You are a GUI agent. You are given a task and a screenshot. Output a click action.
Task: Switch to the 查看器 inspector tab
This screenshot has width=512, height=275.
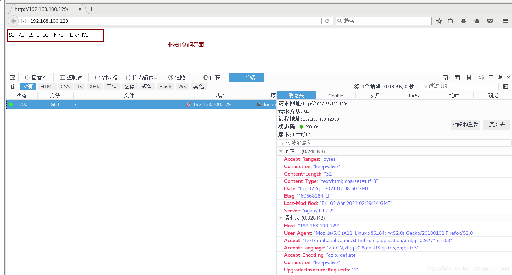[36, 77]
